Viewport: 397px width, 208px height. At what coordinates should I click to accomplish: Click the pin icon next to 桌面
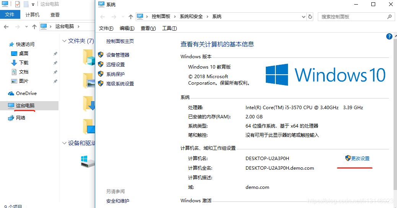[x=55, y=54]
